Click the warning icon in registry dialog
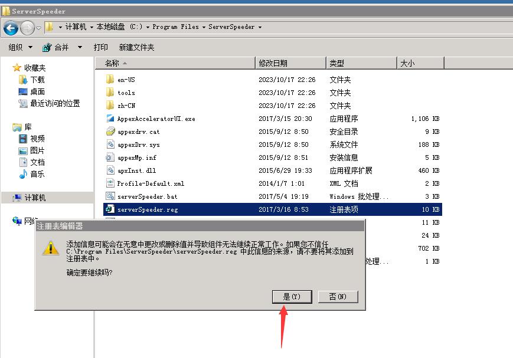 [51, 248]
